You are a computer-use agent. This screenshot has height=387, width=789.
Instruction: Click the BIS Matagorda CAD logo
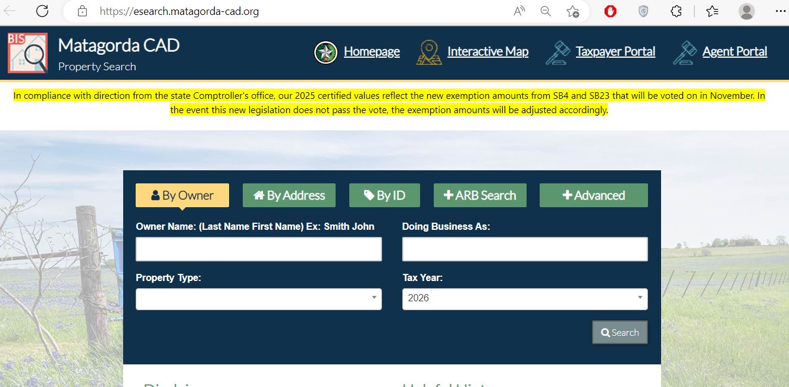[27, 53]
